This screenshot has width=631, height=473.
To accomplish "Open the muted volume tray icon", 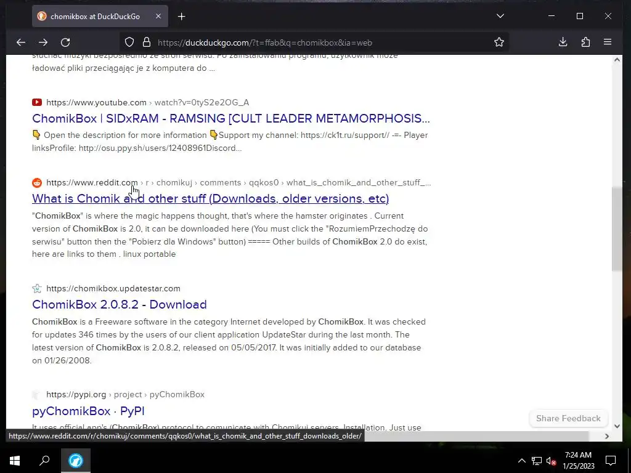I will pos(552,461).
